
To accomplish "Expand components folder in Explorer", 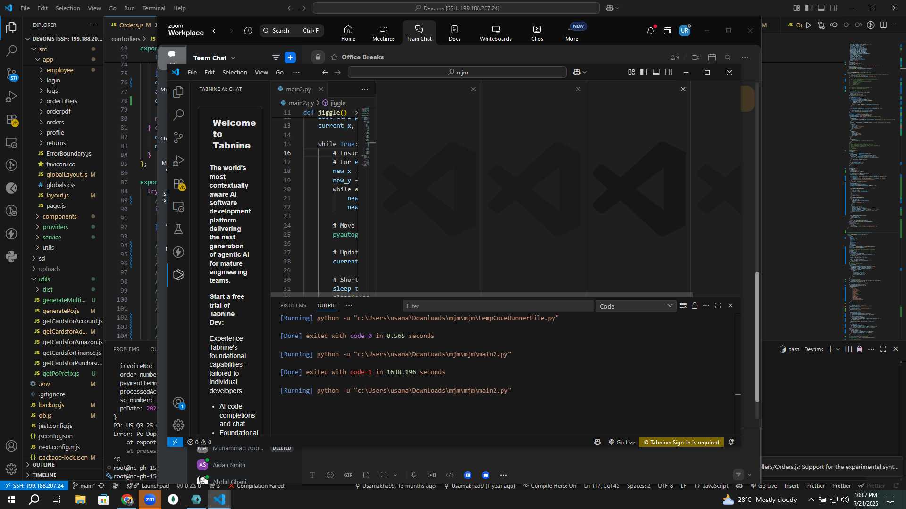I will (59, 216).
